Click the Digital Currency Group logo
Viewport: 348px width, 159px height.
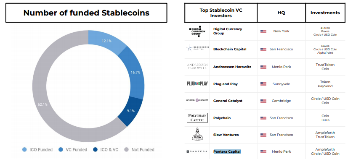click(197, 31)
